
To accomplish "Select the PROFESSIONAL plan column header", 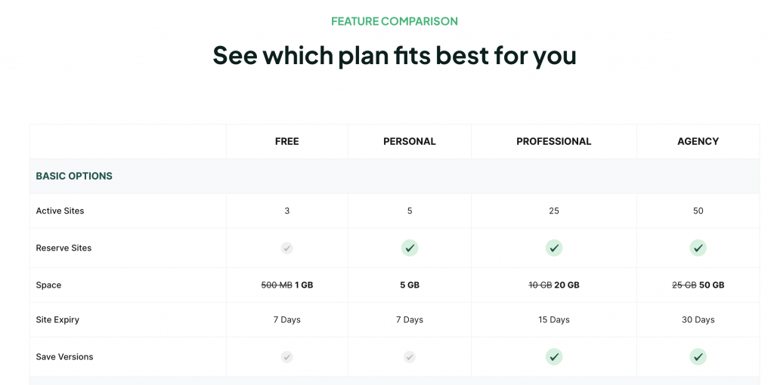I will 554,141.
